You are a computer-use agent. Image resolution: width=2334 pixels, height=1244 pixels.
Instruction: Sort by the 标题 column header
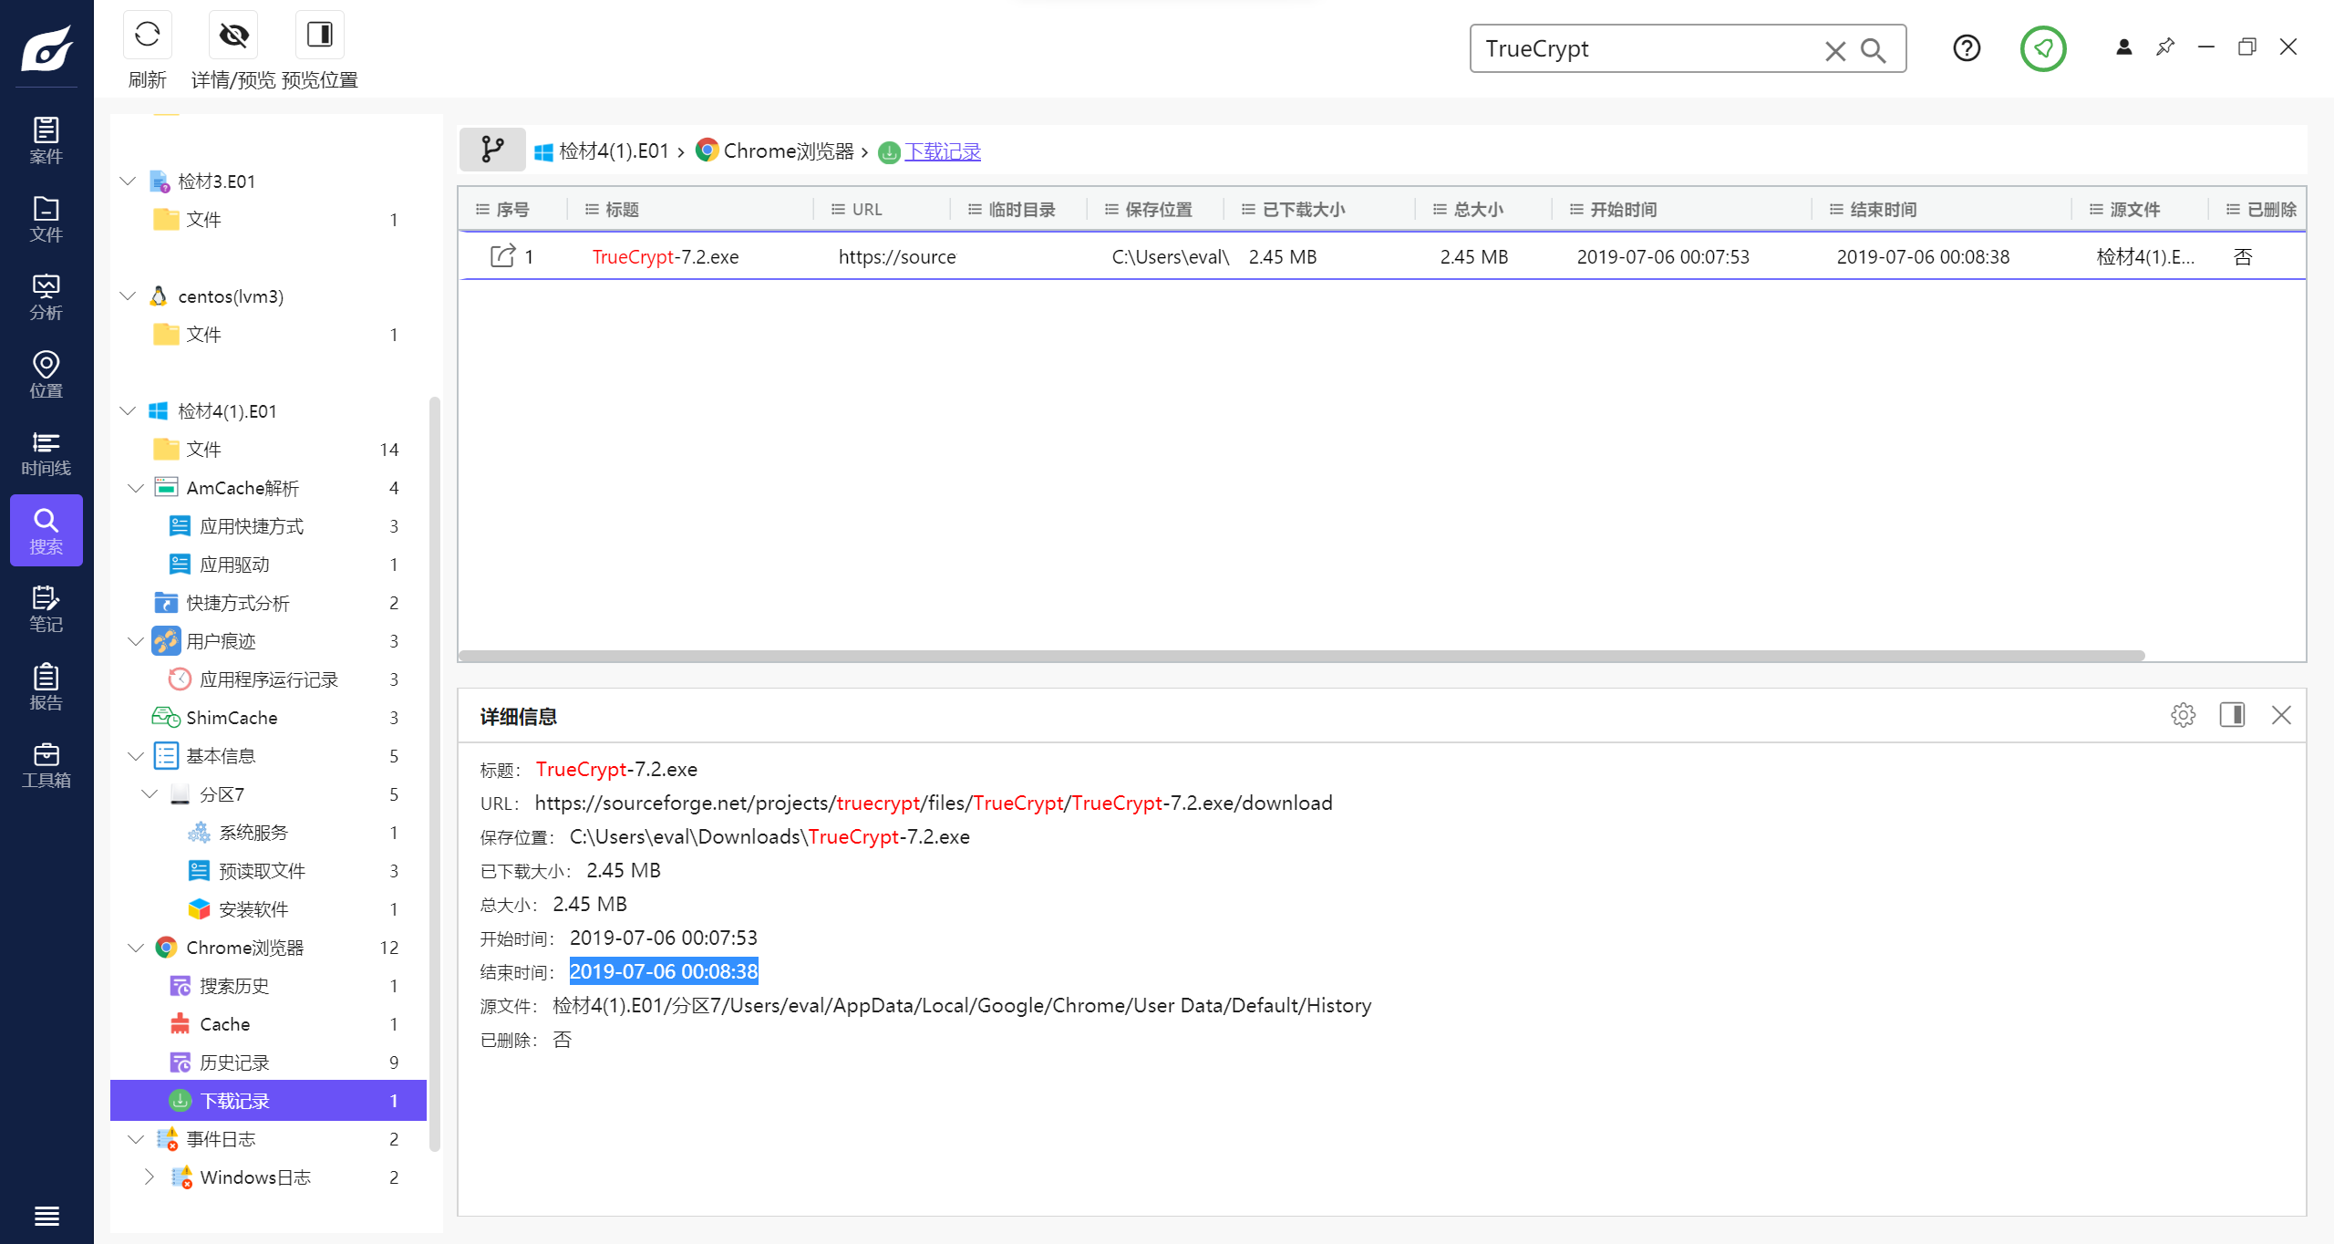coord(623,209)
